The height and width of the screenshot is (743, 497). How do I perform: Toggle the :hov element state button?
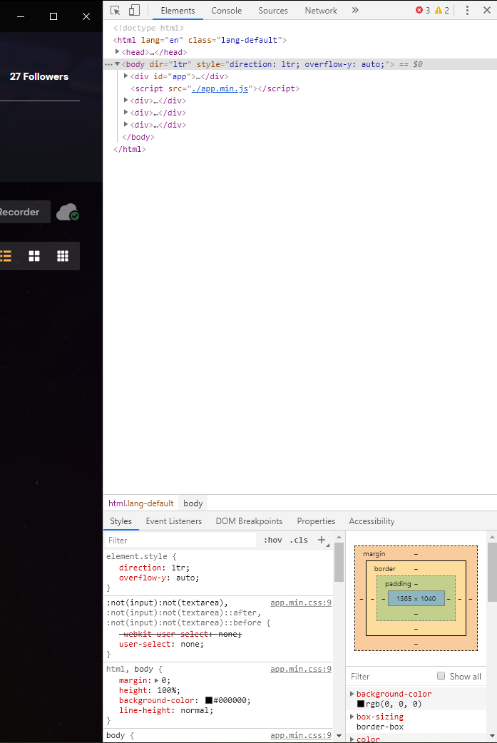tap(273, 540)
